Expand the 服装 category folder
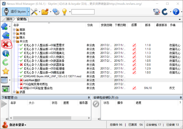183x129 pixels. (14, 30)
